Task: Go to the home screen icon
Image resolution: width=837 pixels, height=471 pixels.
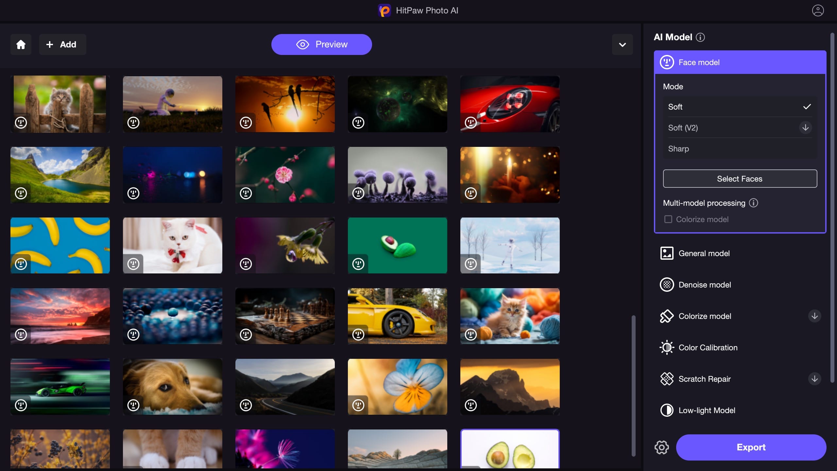Action: [x=21, y=44]
